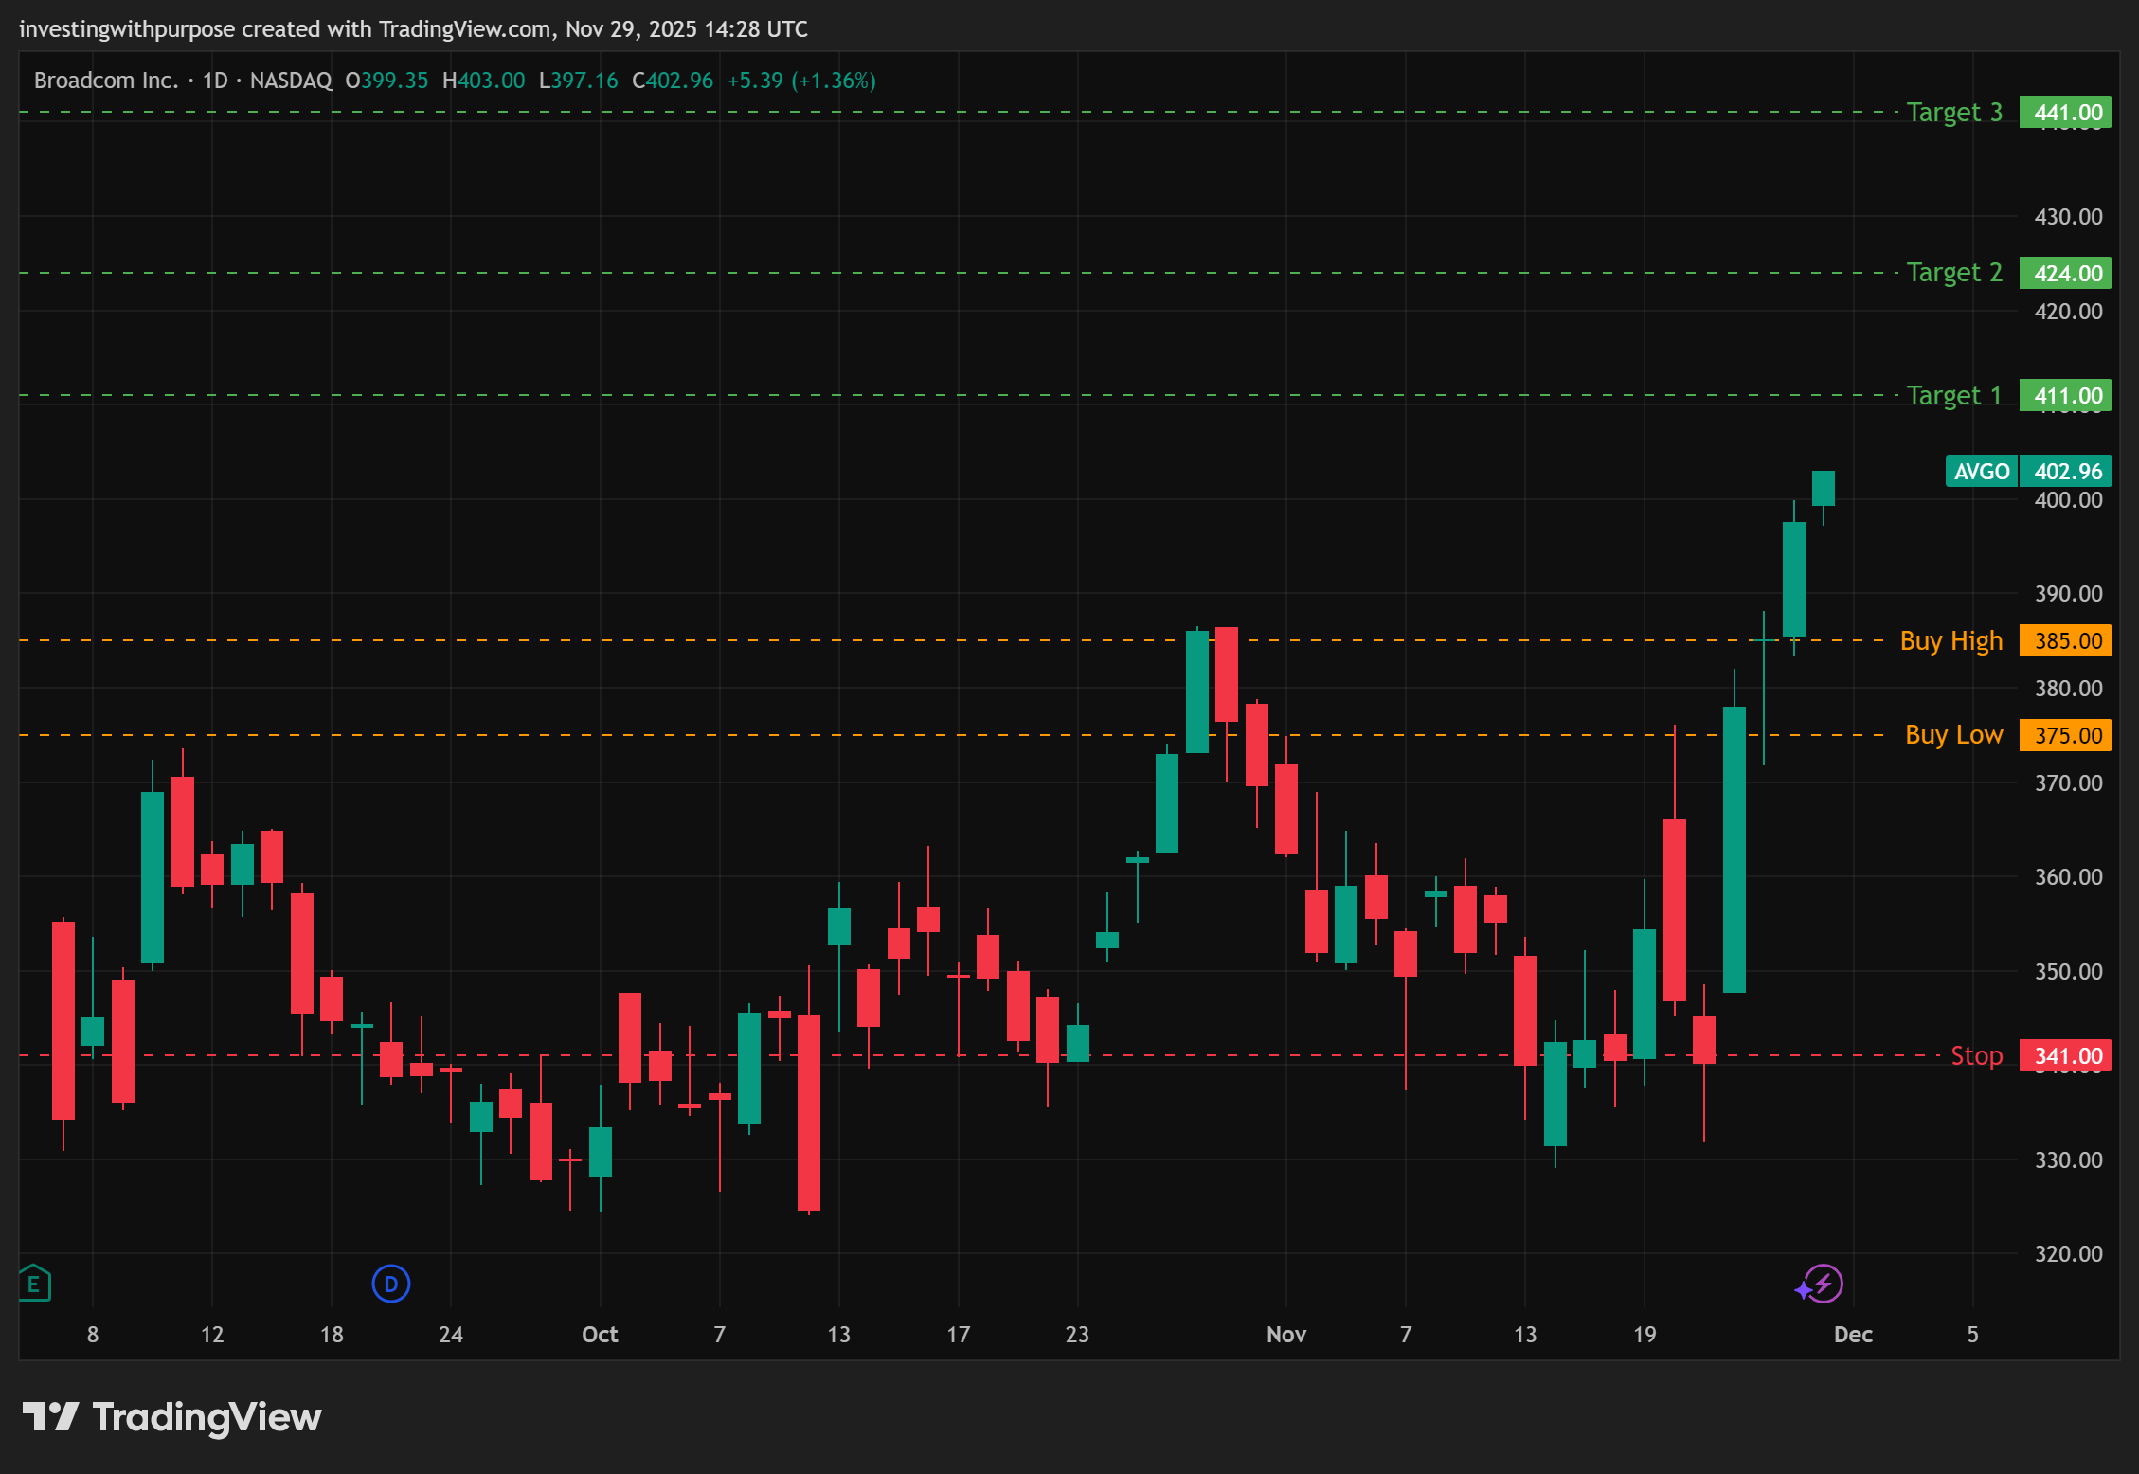Click the 1D interval label
Screen dimensions: 2139x1474
215,81
